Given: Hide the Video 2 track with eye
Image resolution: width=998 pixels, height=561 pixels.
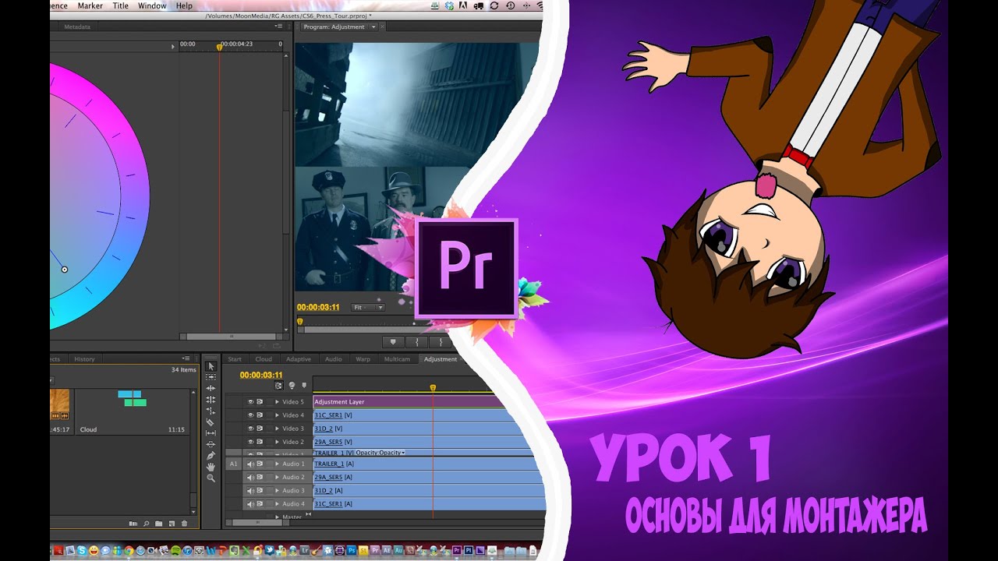Looking at the screenshot, I should pyautogui.click(x=251, y=442).
